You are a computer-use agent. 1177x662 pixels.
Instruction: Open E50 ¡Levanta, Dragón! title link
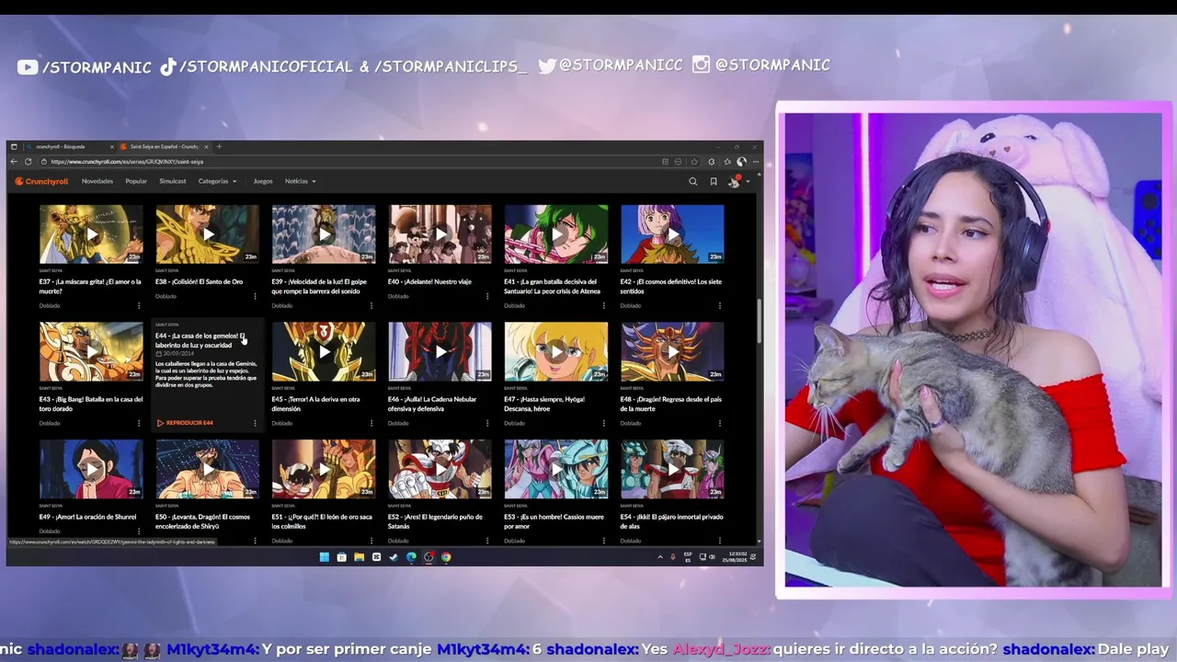203,521
